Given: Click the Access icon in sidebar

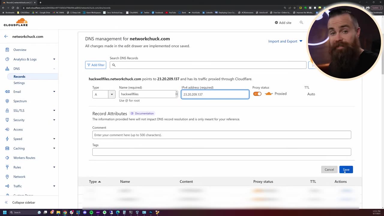Looking at the screenshot, I should (x=7, y=130).
